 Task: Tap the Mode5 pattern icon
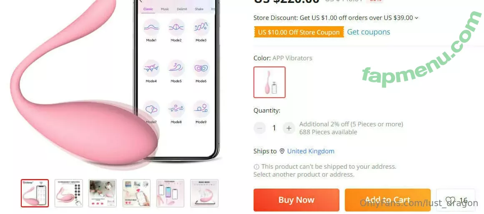click(x=176, y=68)
